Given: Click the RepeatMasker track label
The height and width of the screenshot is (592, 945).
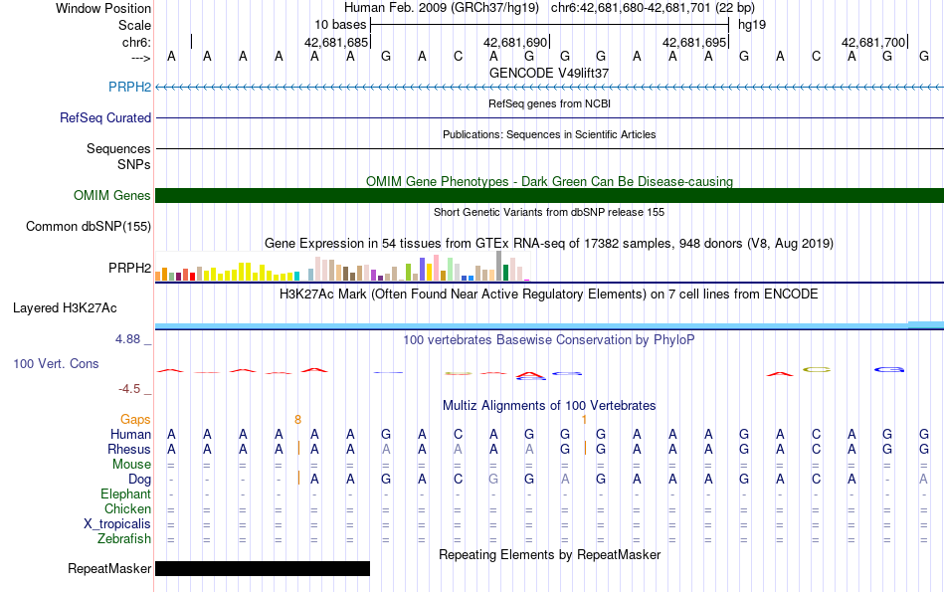Looking at the screenshot, I should point(109,568).
